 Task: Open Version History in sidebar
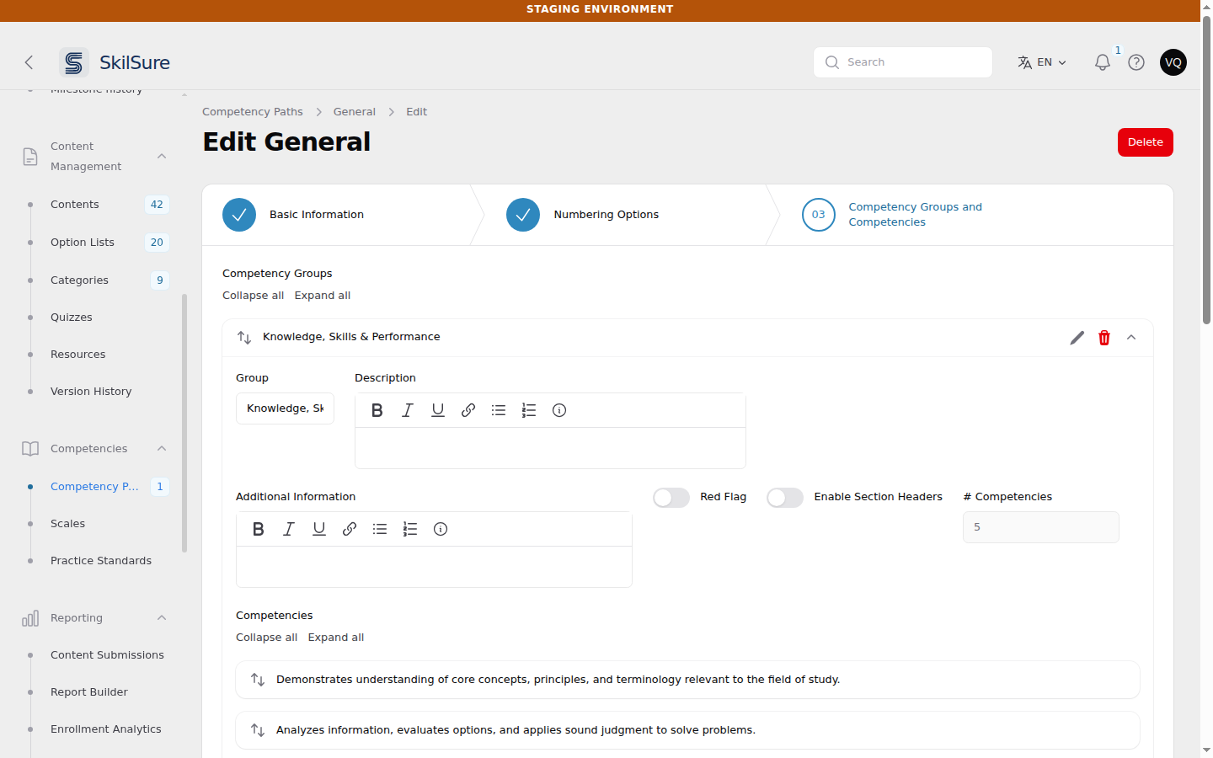tap(91, 392)
